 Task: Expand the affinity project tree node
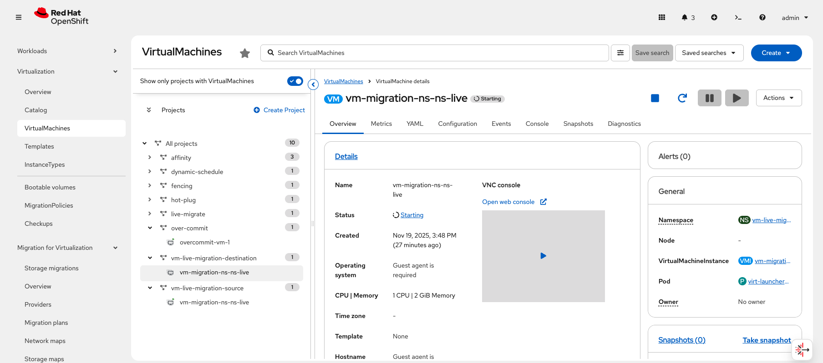(x=150, y=158)
